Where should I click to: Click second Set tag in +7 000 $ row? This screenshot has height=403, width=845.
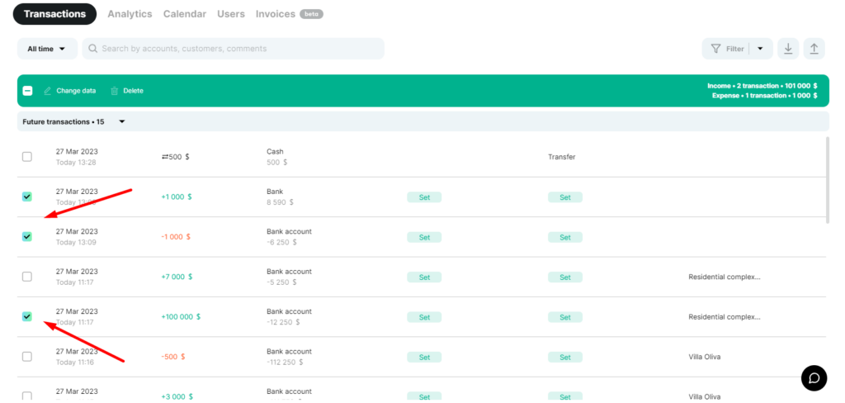coord(565,277)
